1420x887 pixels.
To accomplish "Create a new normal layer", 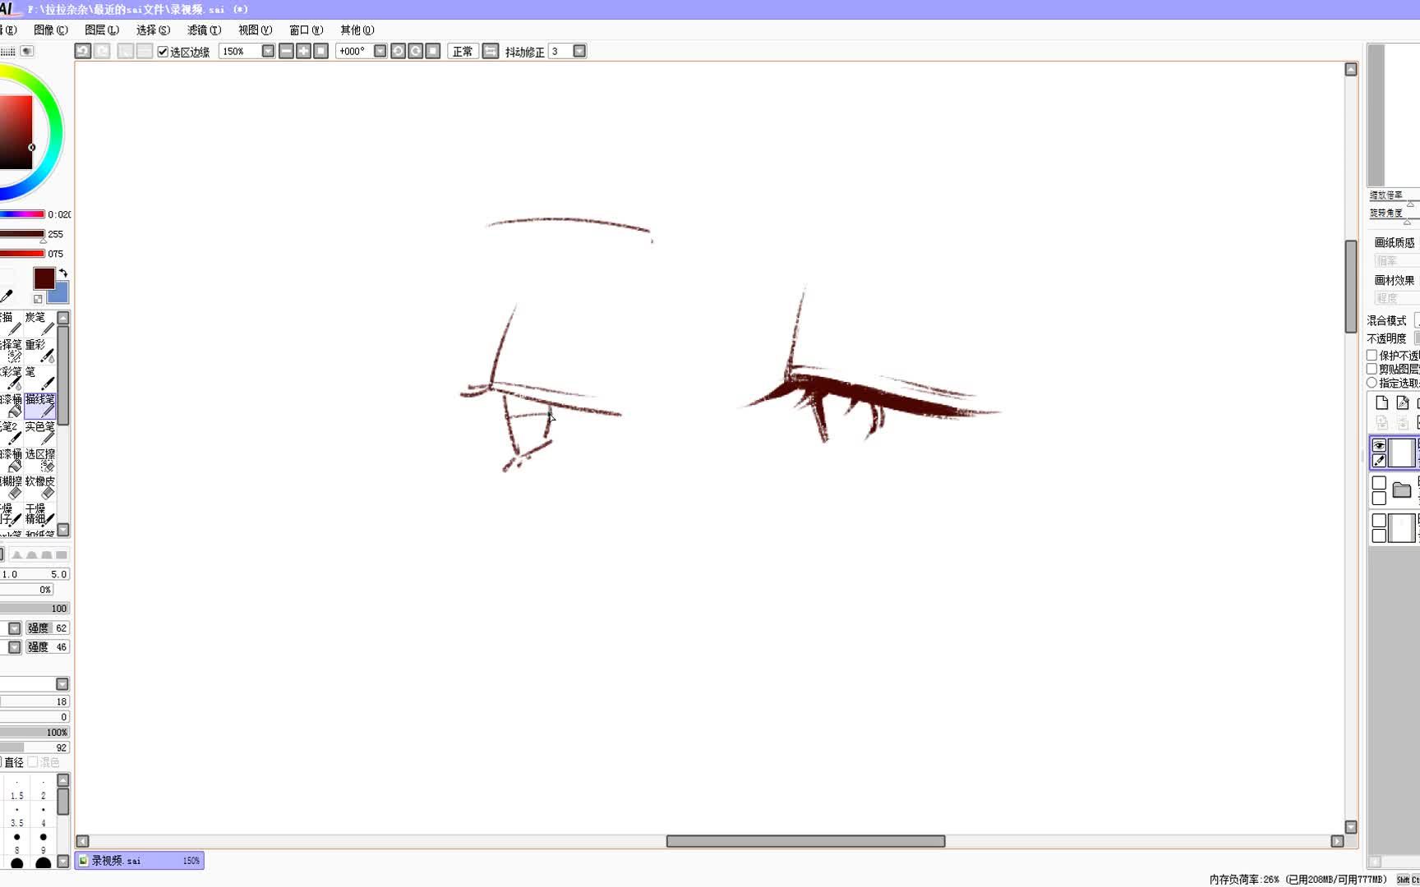I will pyautogui.click(x=1381, y=402).
